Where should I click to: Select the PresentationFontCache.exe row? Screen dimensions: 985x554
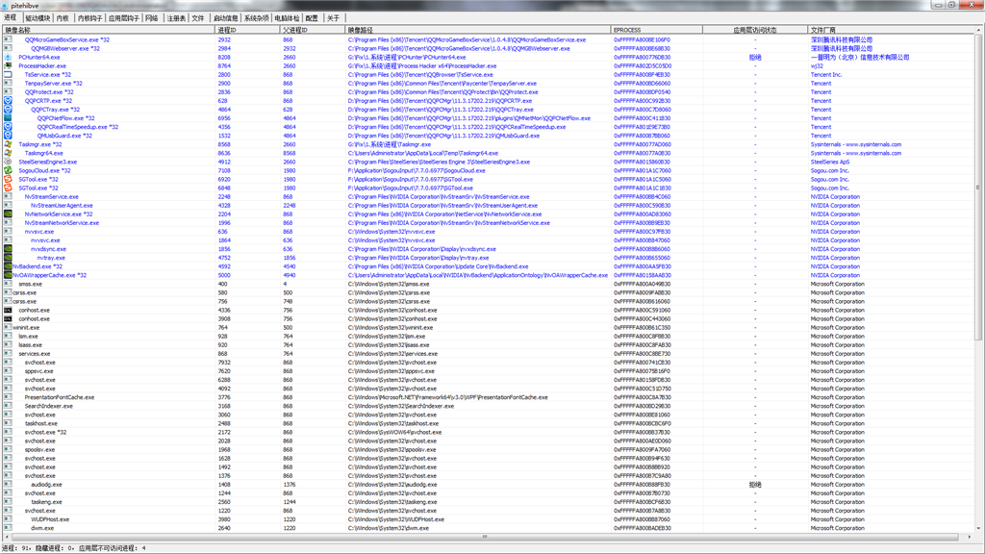point(489,397)
